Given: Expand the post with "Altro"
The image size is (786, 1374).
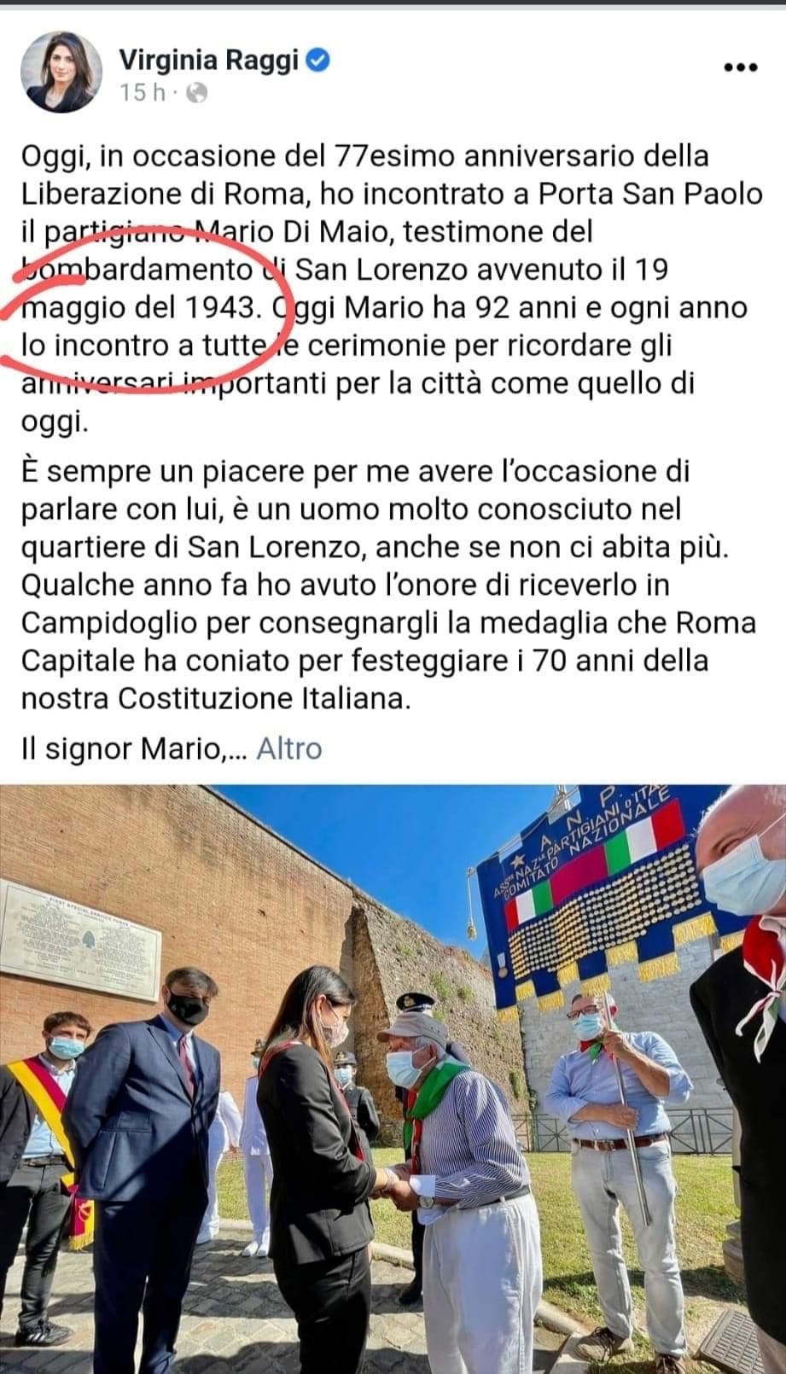Looking at the screenshot, I should 289,748.
